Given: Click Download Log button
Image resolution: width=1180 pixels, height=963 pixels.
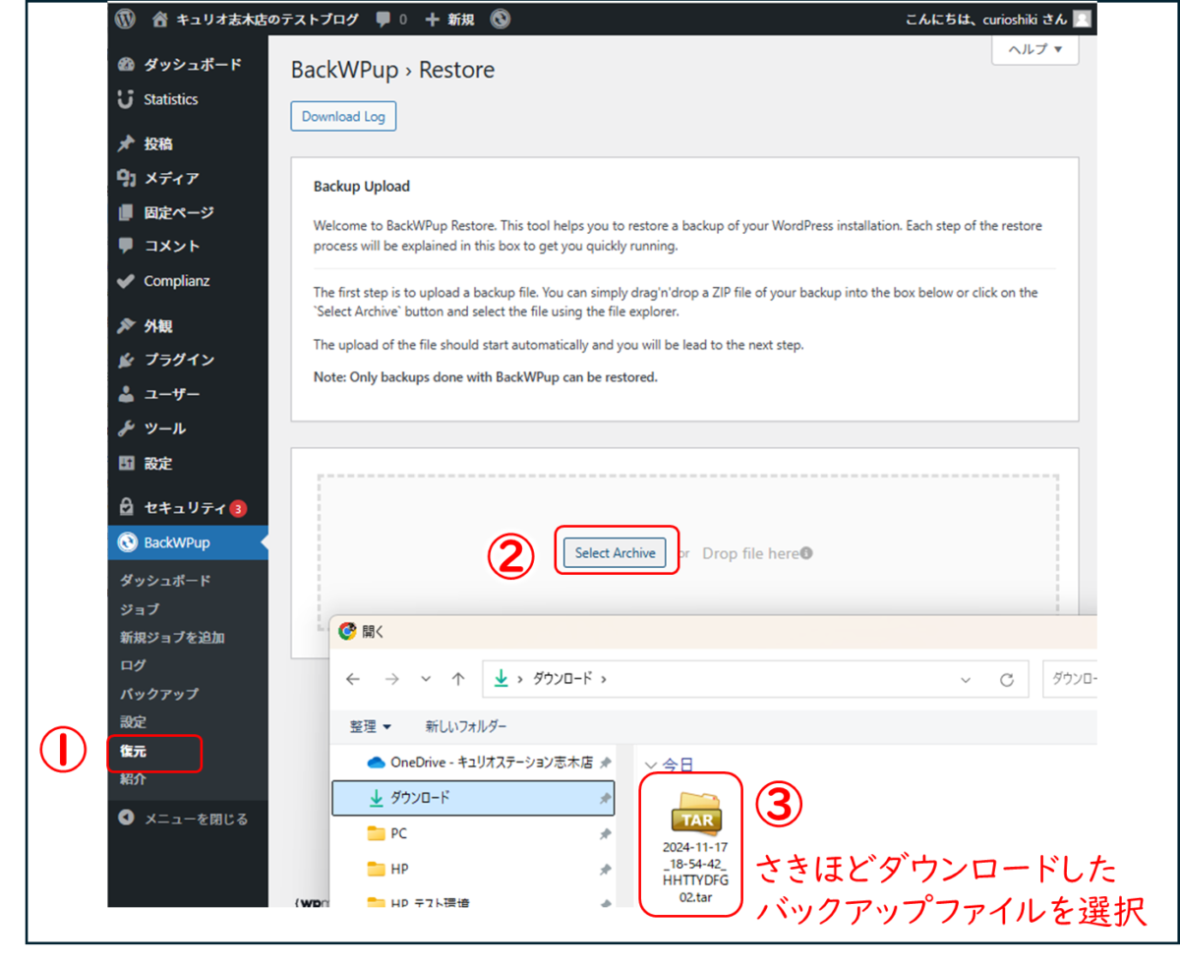Looking at the screenshot, I should [x=343, y=116].
